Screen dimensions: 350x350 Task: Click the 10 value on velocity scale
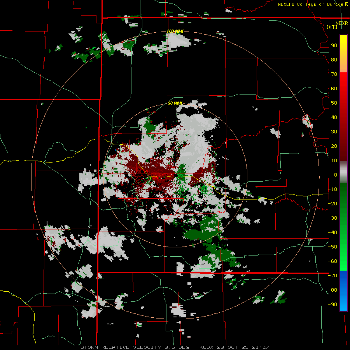[334, 161]
